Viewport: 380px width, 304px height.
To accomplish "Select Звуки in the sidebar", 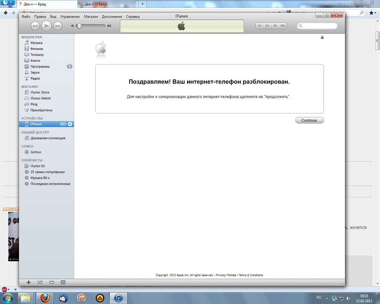I will [46, 72].
